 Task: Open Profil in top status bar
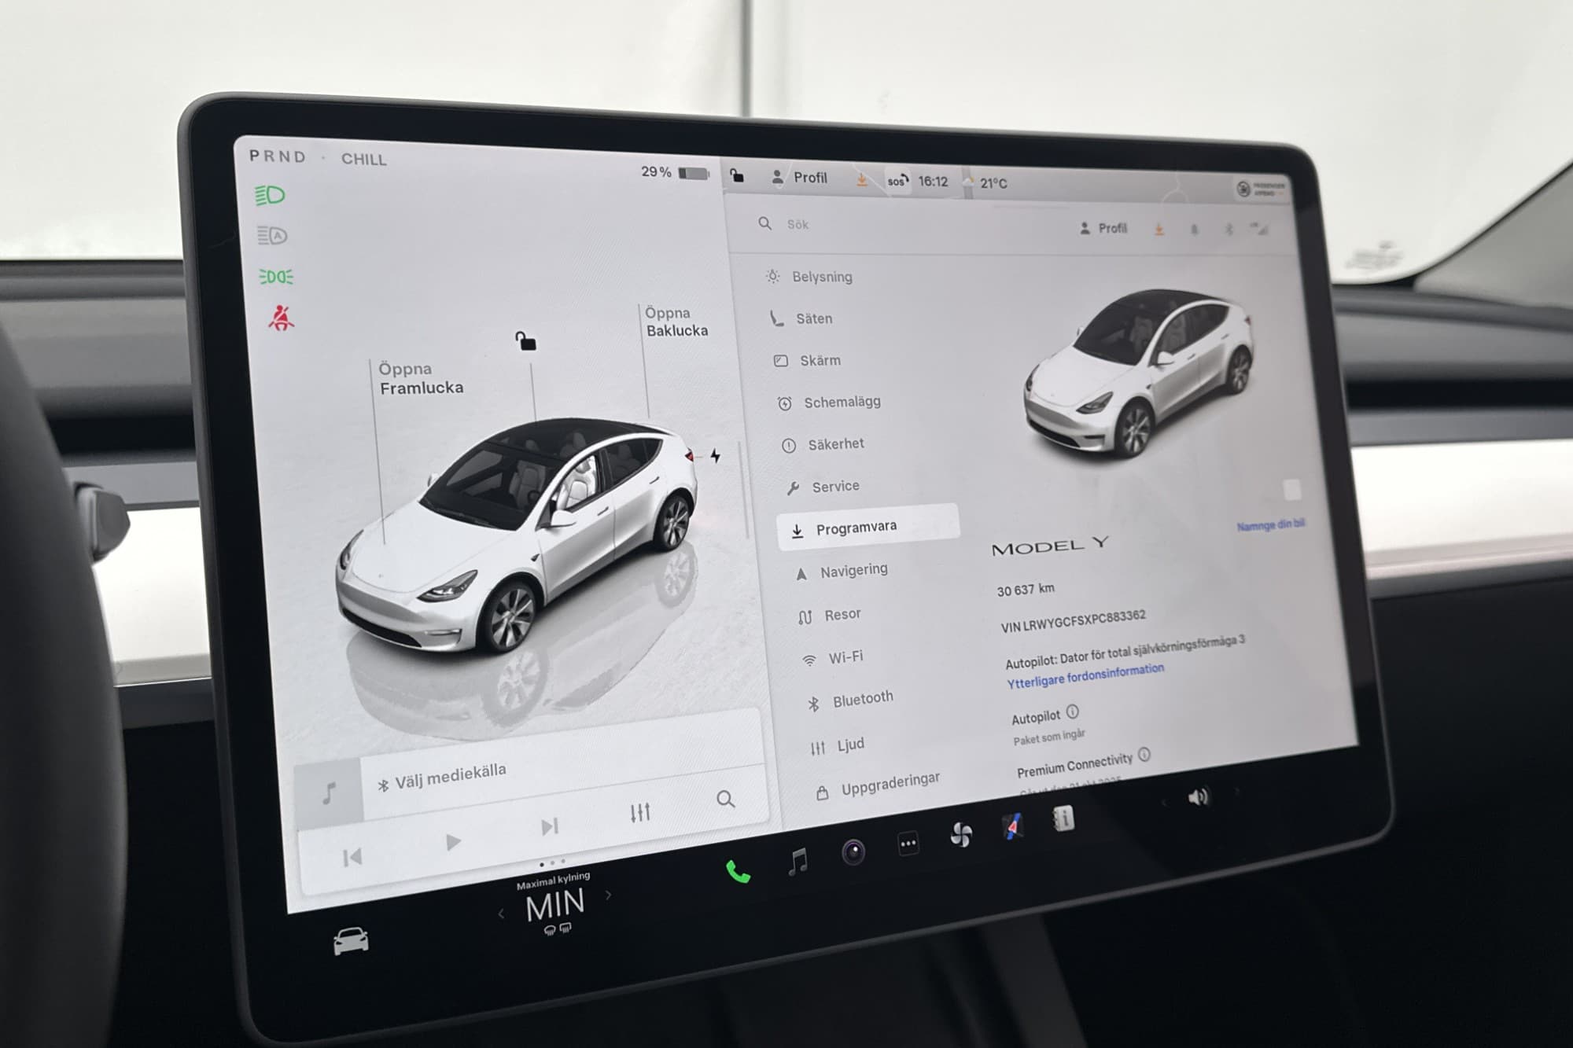click(799, 178)
